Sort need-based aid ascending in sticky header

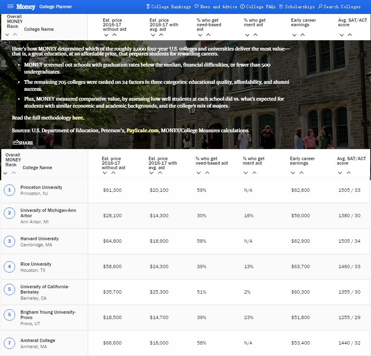tap(208, 35)
